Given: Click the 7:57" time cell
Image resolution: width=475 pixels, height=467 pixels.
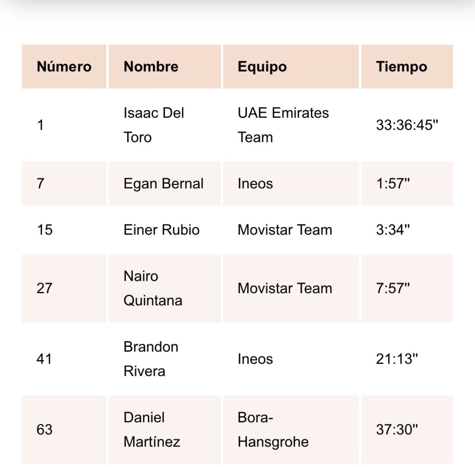Looking at the screenshot, I should click(393, 288).
